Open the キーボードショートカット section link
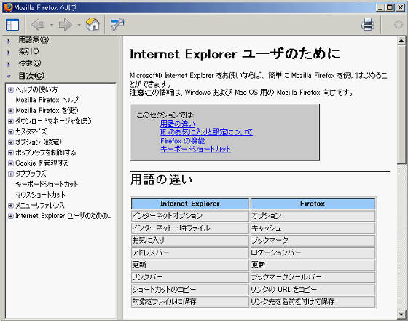 (x=195, y=149)
